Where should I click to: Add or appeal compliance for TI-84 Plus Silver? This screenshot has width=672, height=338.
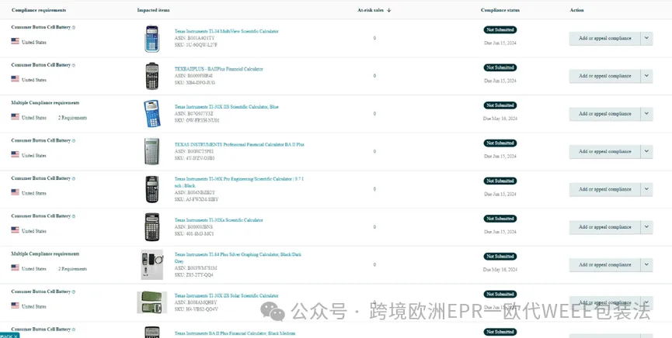tap(604, 265)
